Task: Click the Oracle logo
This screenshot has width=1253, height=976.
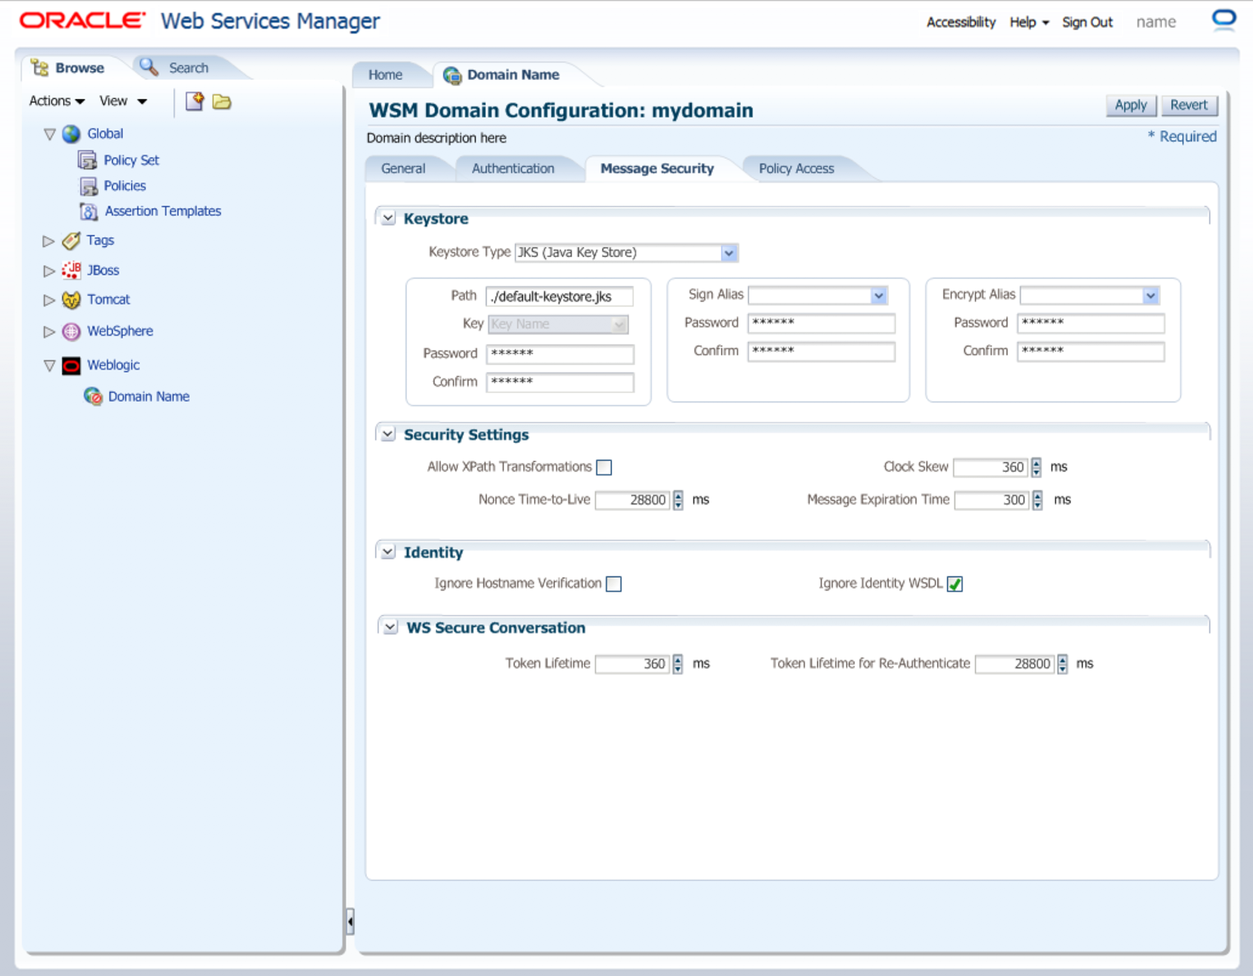Action: (x=83, y=20)
